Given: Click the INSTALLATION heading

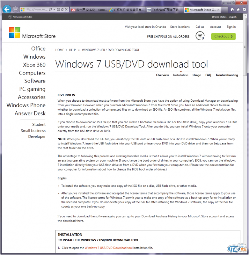Looking at the screenshot, I should tap(70, 235).
